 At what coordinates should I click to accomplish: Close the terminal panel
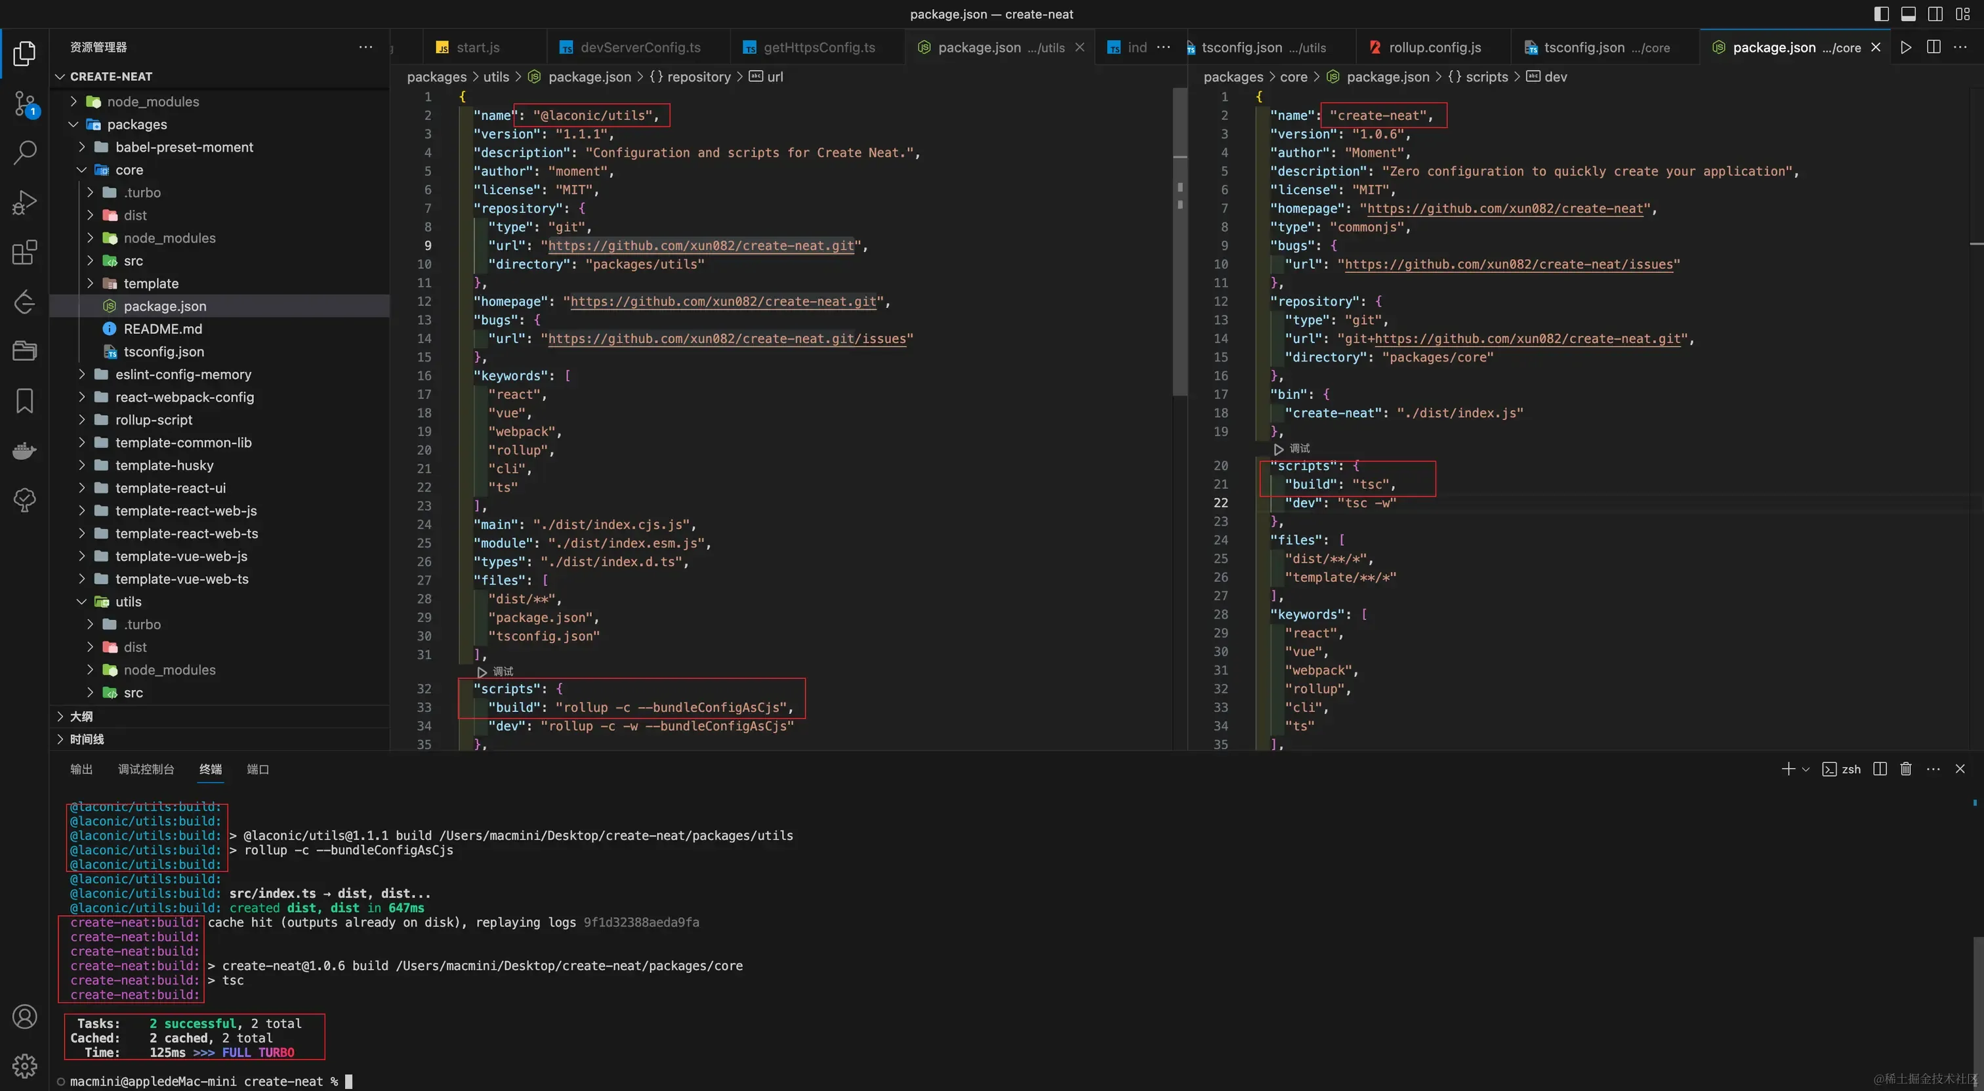(x=1960, y=769)
